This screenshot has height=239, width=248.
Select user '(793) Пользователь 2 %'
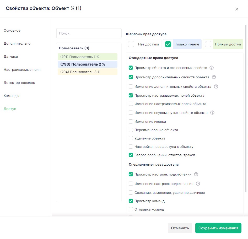click(x=88, y=64)
